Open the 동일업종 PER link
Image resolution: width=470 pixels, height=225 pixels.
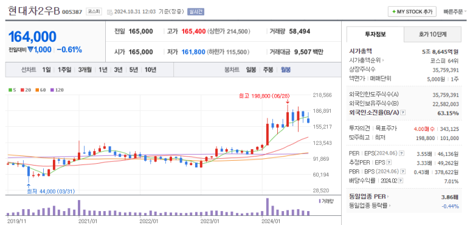tap(369, 196)
